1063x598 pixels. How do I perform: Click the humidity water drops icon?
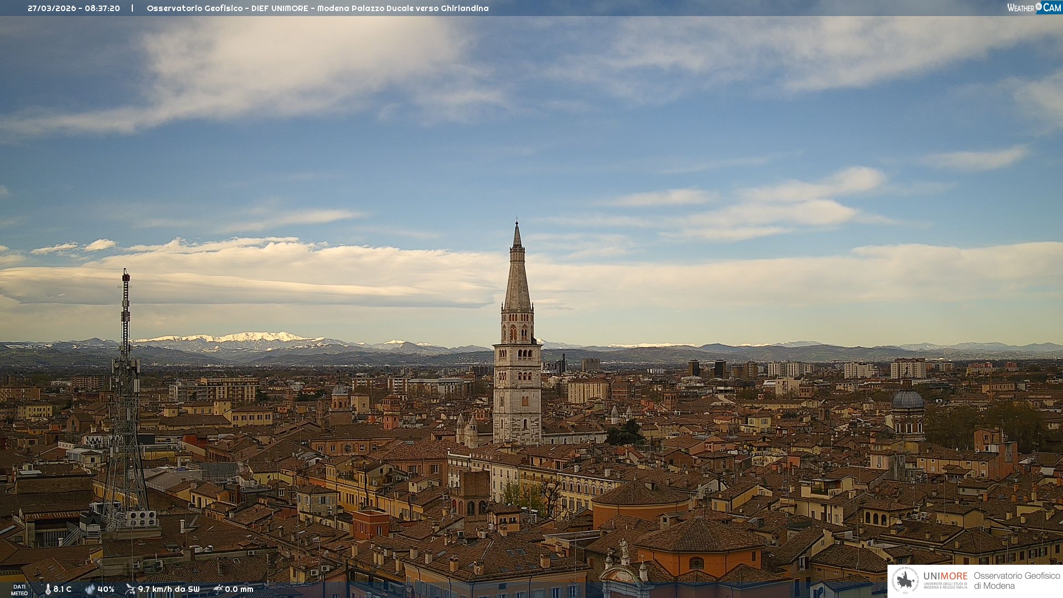coord(90,589)
